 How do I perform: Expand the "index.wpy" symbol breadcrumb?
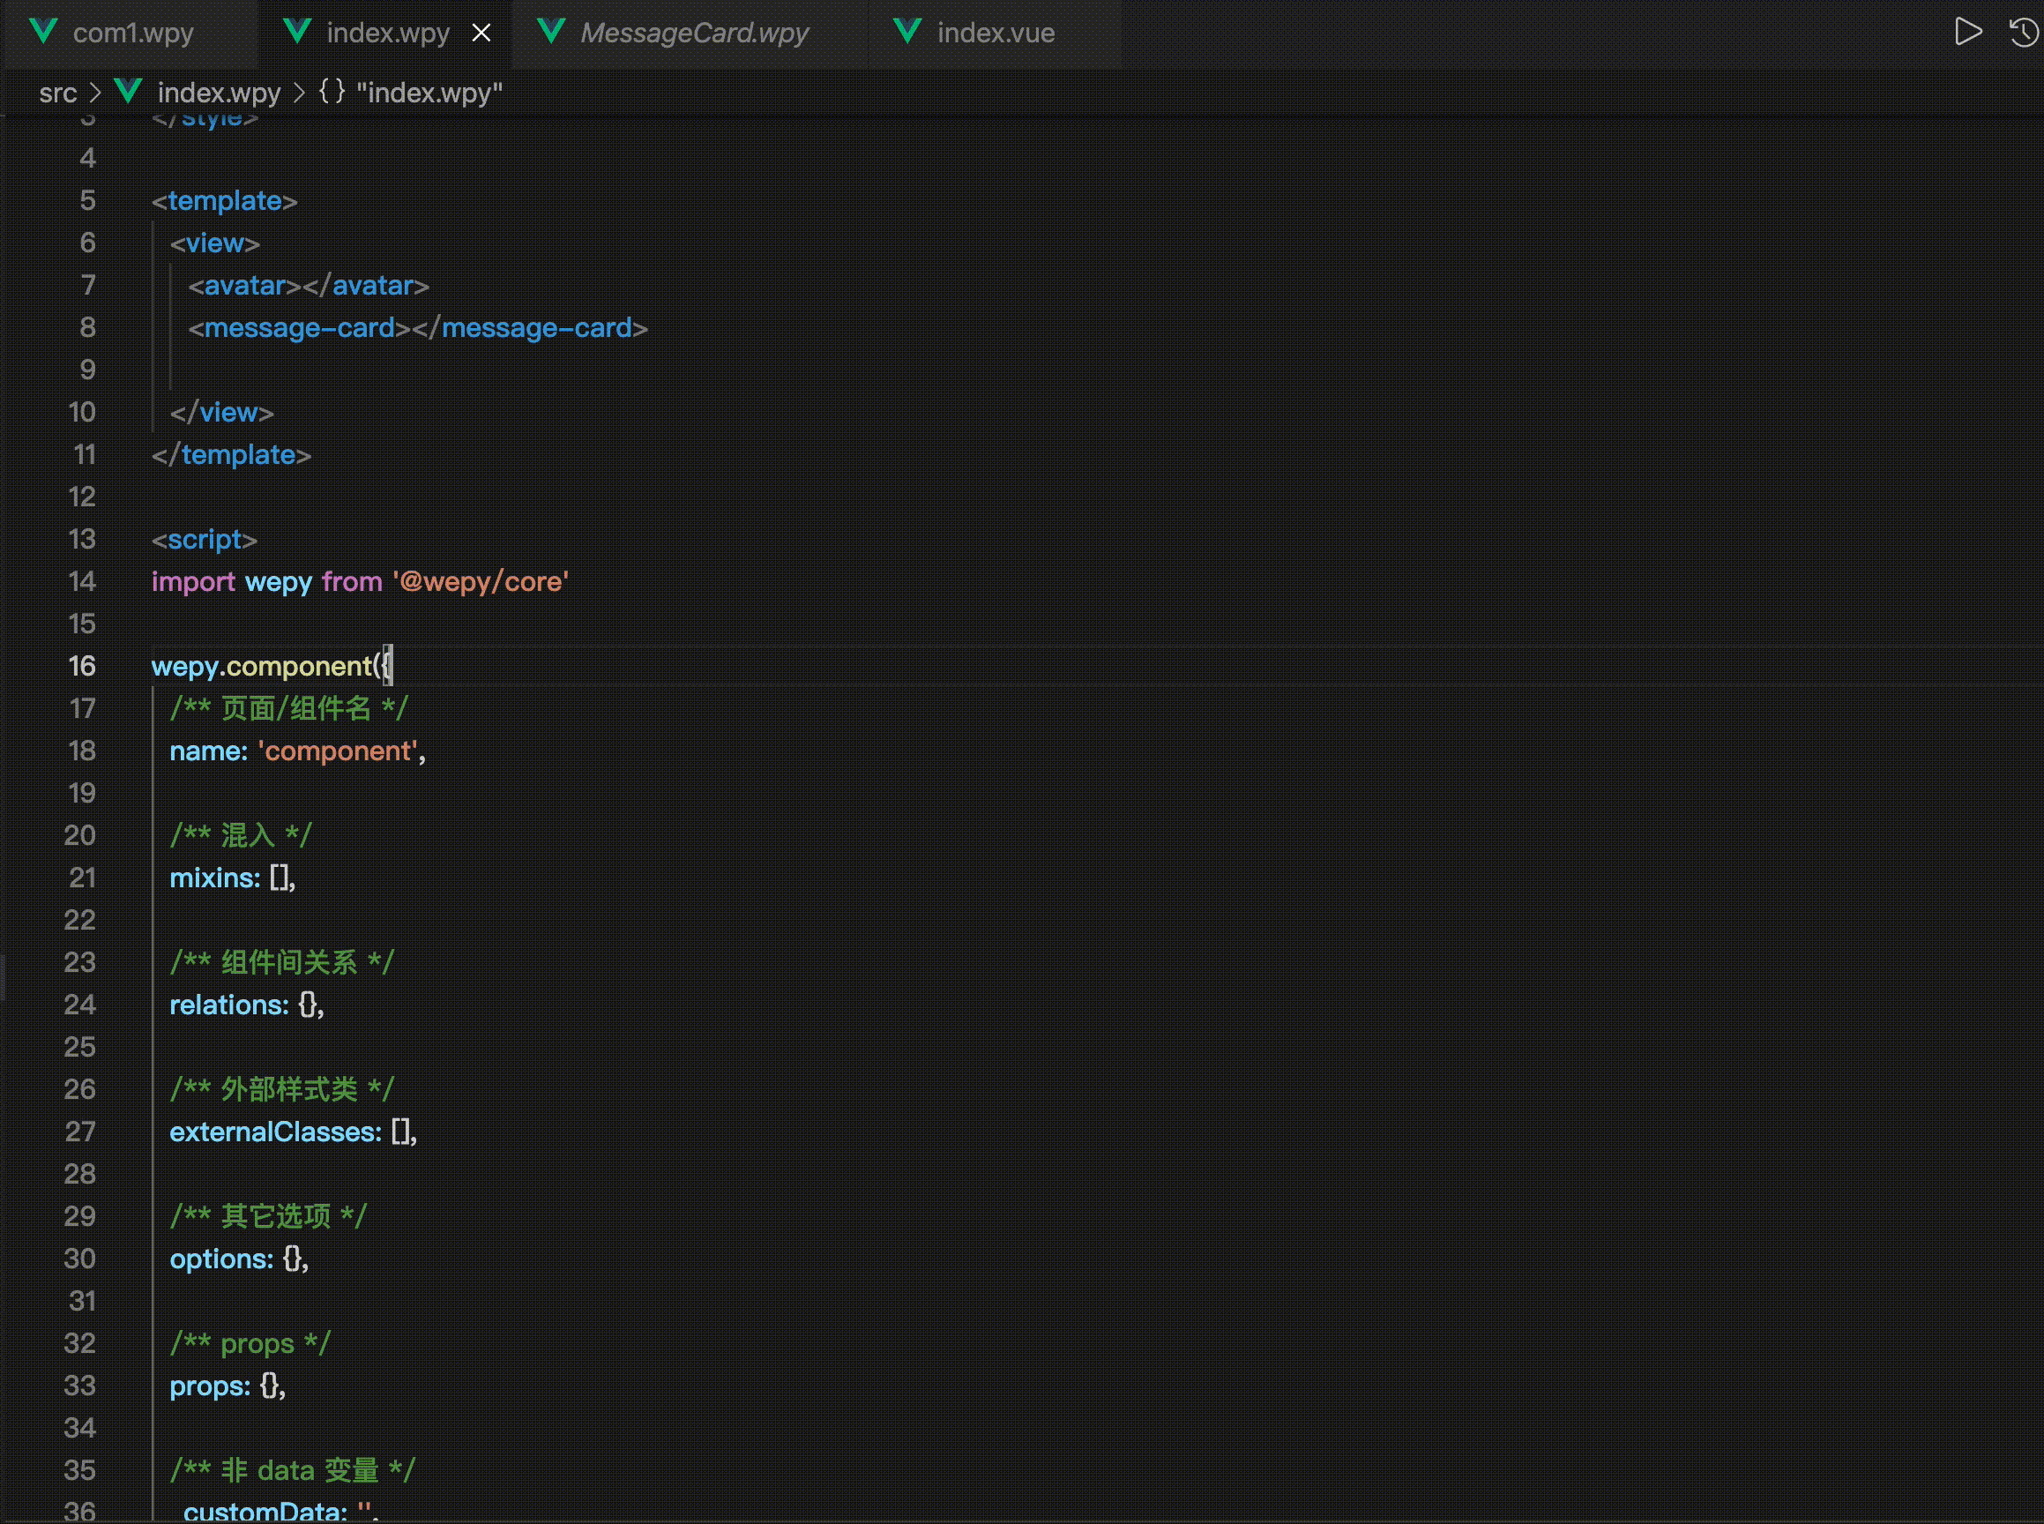pos(429,93)
